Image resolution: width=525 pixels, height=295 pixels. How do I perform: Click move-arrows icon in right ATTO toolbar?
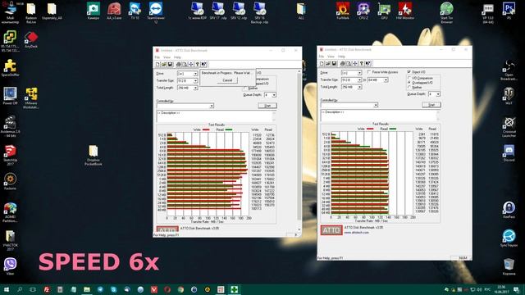click(x=355, y=63)
